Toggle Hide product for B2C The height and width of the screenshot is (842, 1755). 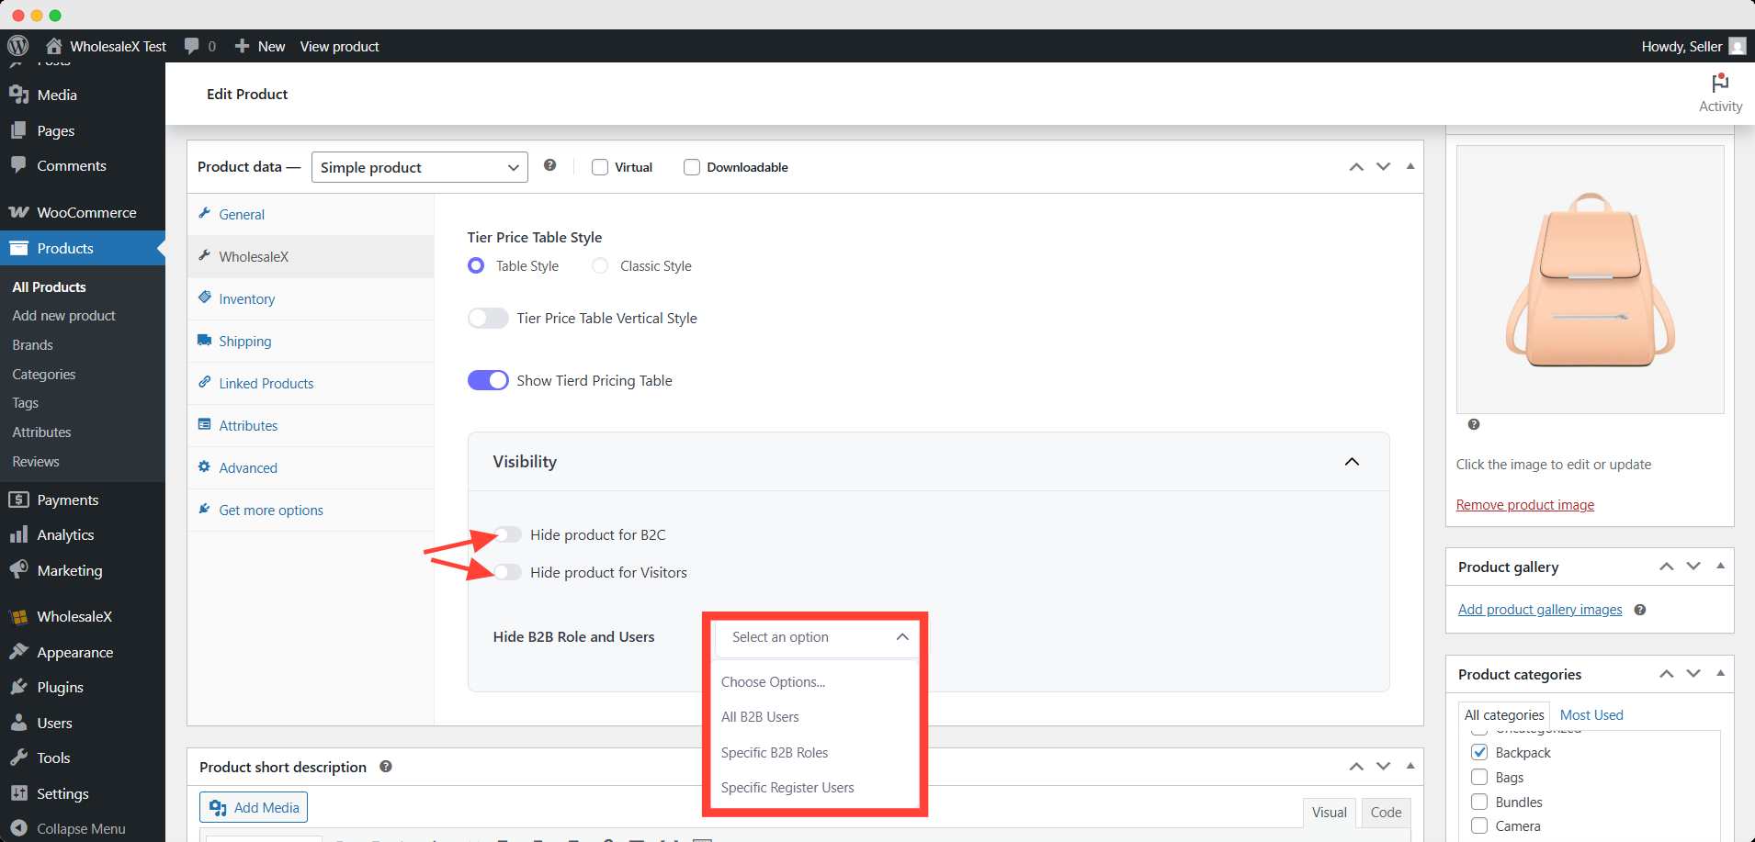[x=507, y=534]
